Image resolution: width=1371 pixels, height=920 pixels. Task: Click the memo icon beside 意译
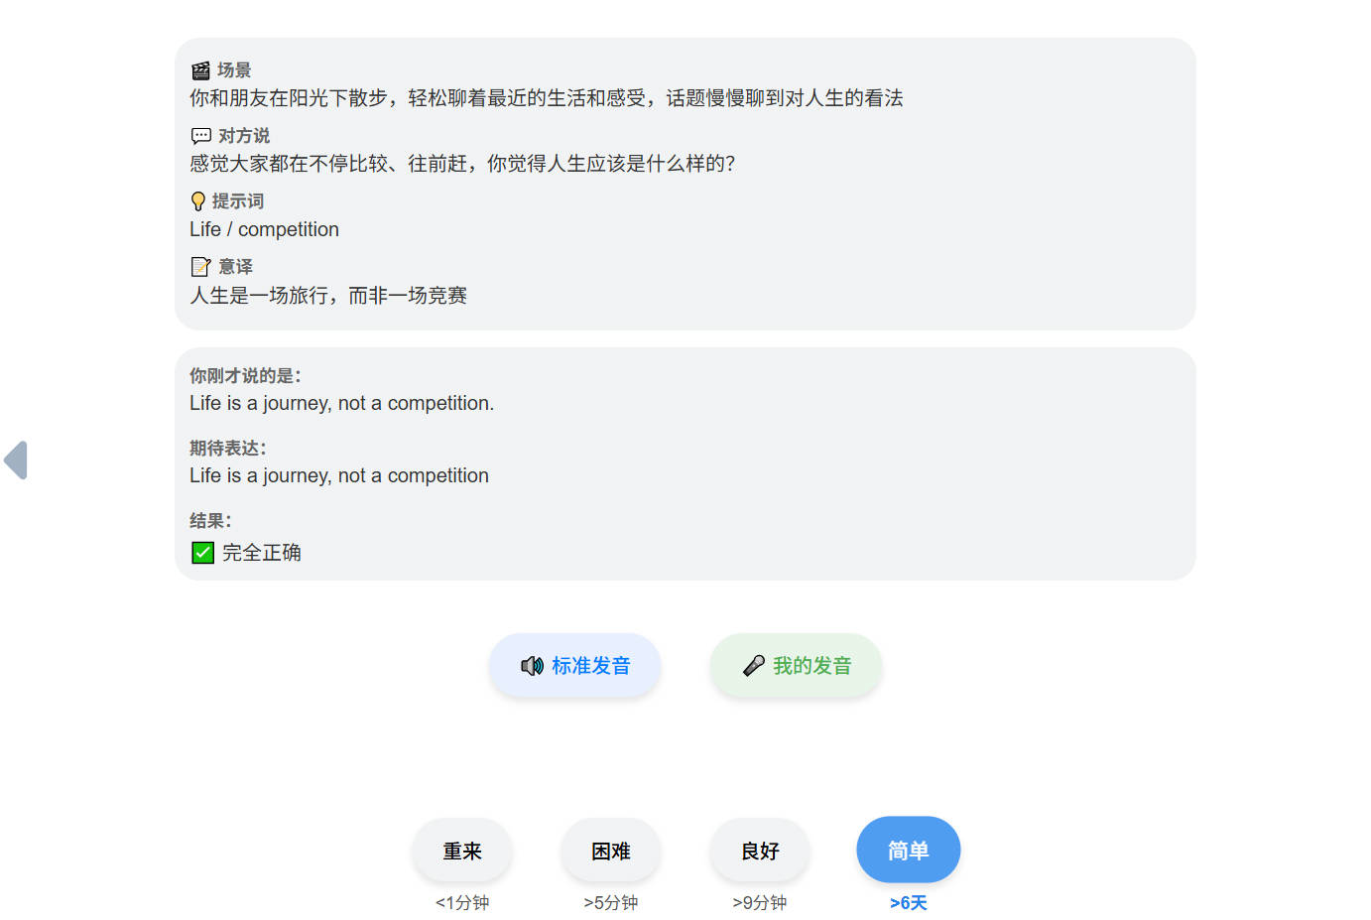pyautogui.click(x=200, y=267)
